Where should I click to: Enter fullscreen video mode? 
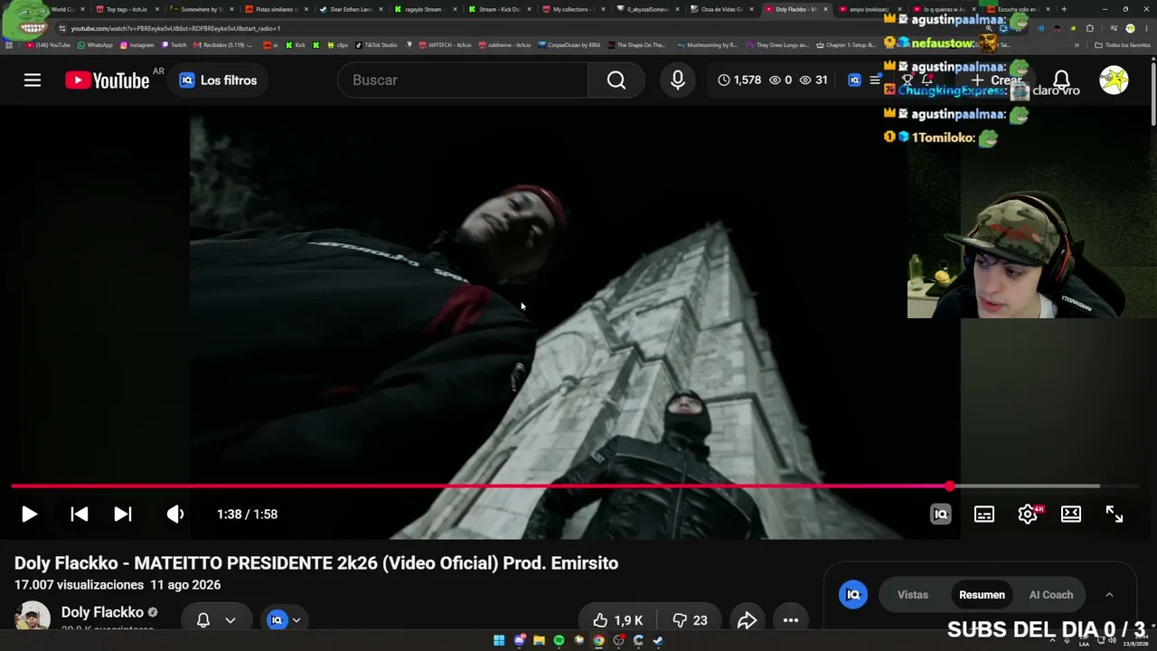click(x=1115, y=514)
